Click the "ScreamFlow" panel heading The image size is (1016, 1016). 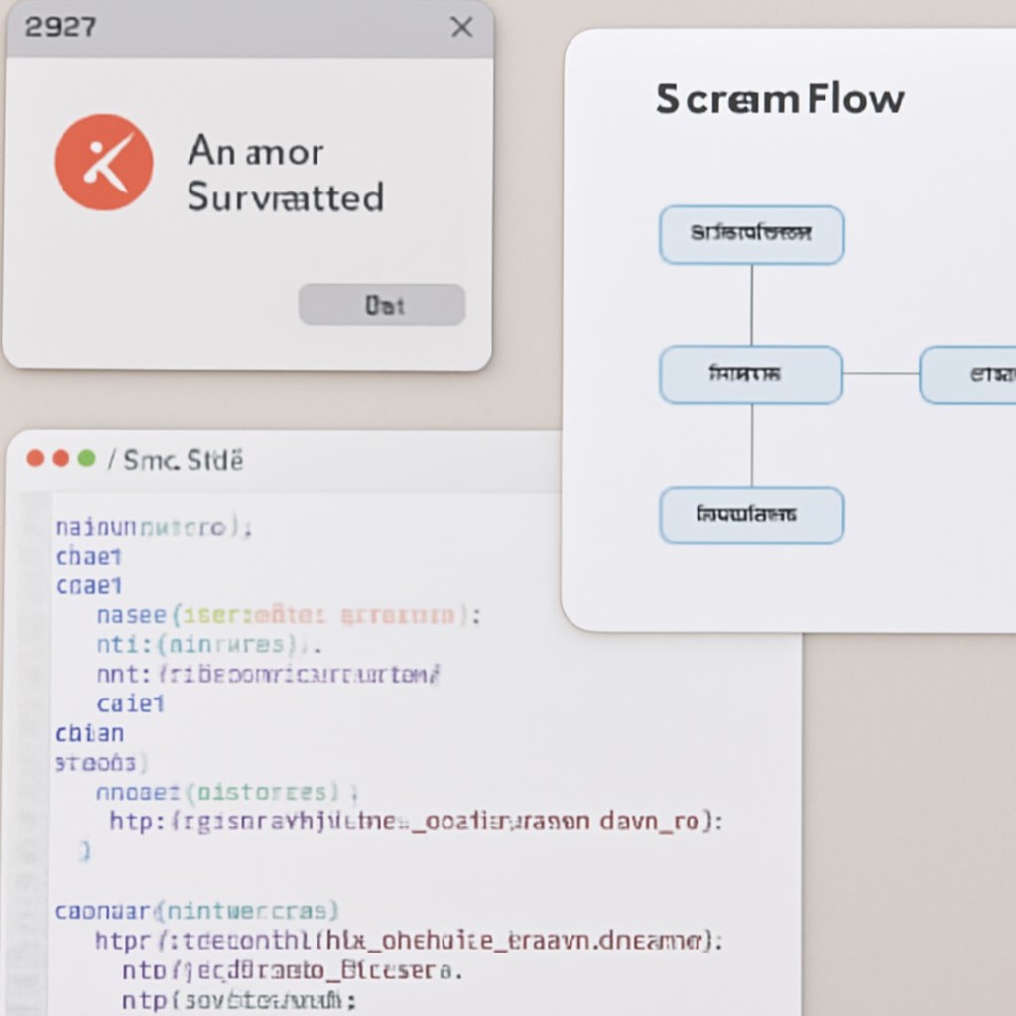780,99
